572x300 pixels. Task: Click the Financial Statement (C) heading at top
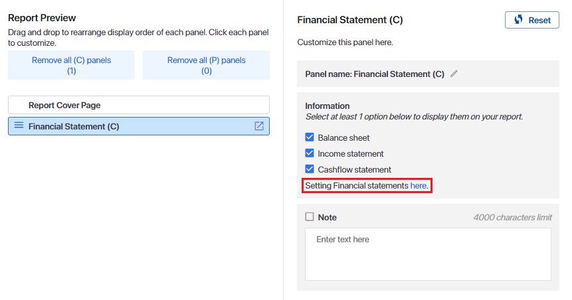coord(350,20)
